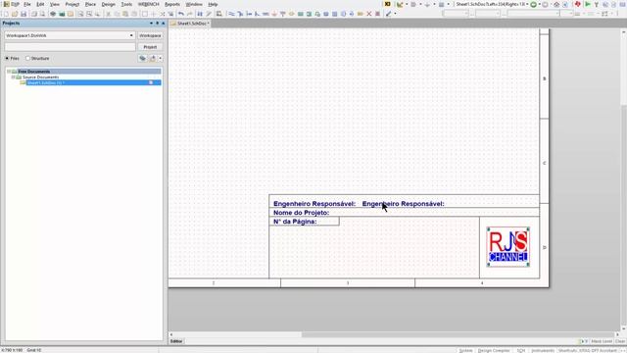Screen dimensions: 627x353
Task: Place a red No ERC marker
Action: pyautogui.click(x=369, y=14)
